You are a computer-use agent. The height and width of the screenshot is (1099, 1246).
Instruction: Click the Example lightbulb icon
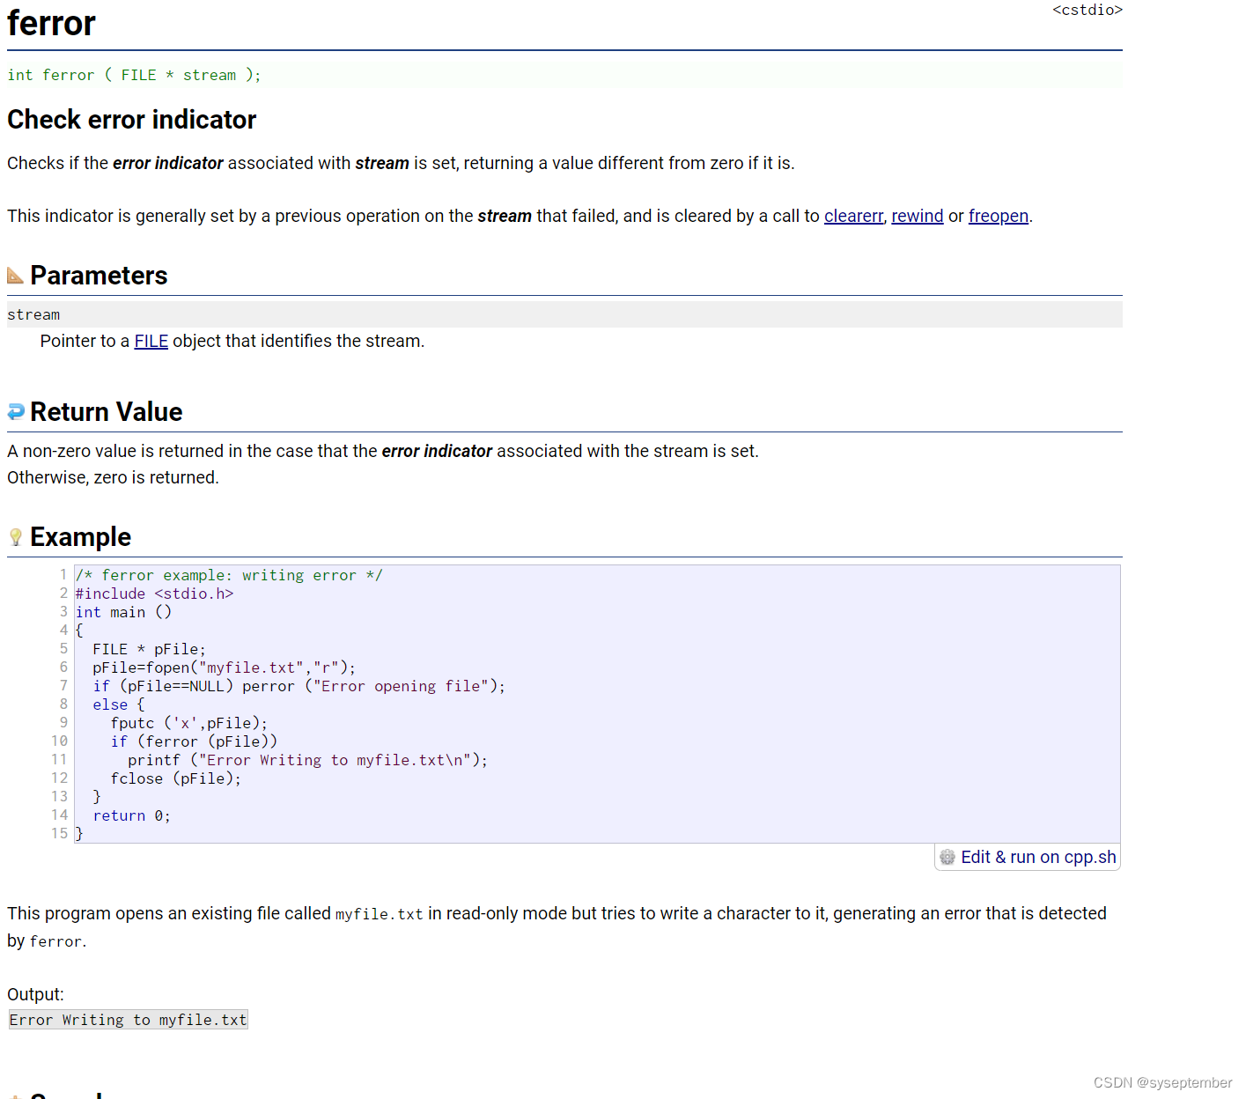pyautogui.click(x=15, y=537)
